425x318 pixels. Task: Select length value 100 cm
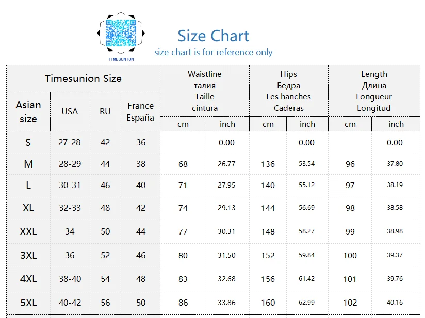[350, 256]
